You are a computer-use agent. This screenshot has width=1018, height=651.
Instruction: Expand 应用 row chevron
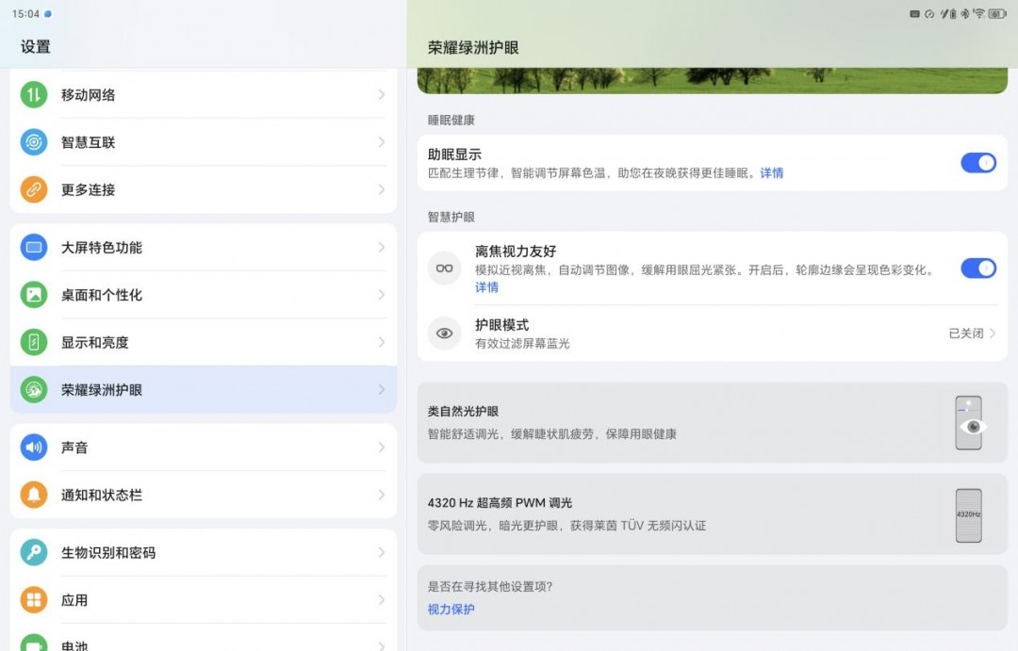(382, 600)
